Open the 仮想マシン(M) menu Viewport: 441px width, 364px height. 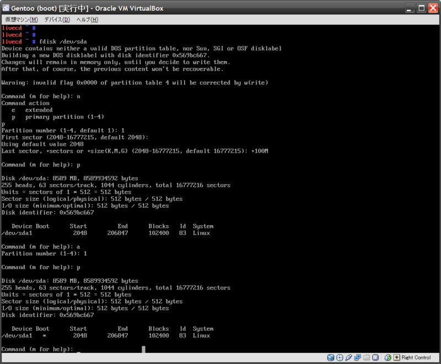point(21,19)
